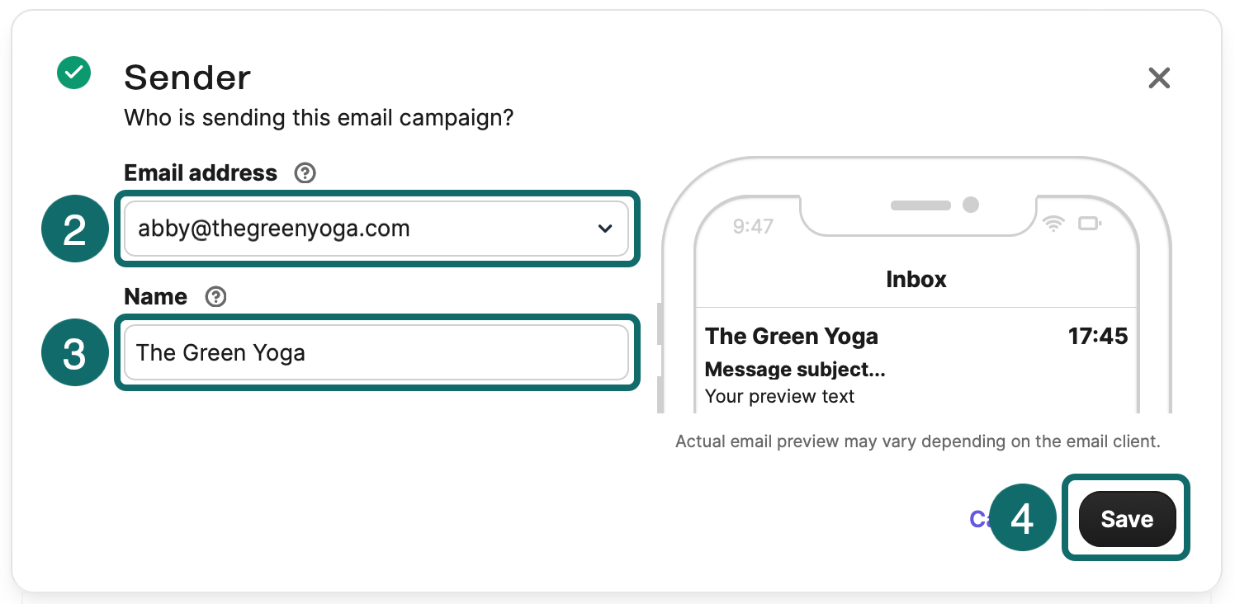Click the step 3 number badge
1235x604 pixels.
[74, 352]
